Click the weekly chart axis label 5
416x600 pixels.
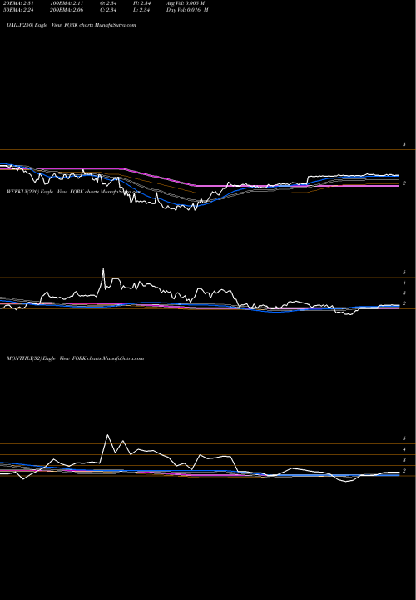tap(404, 272)
